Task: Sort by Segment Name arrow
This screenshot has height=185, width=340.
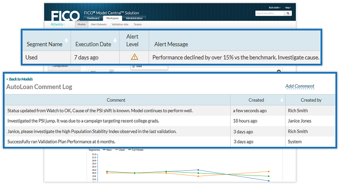Action: (x=67, y=40)
